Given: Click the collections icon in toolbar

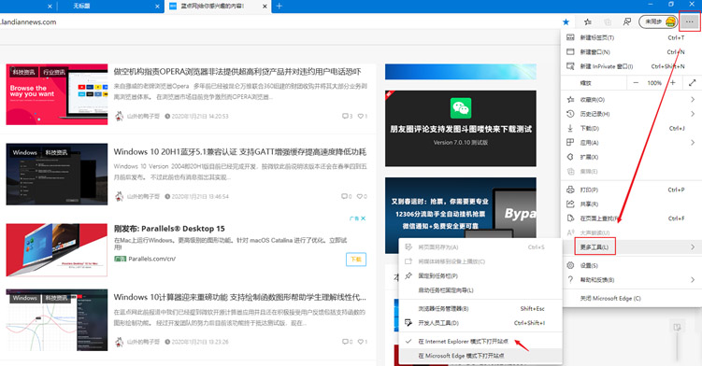Looking at the screenshot, I should (608, 21).
